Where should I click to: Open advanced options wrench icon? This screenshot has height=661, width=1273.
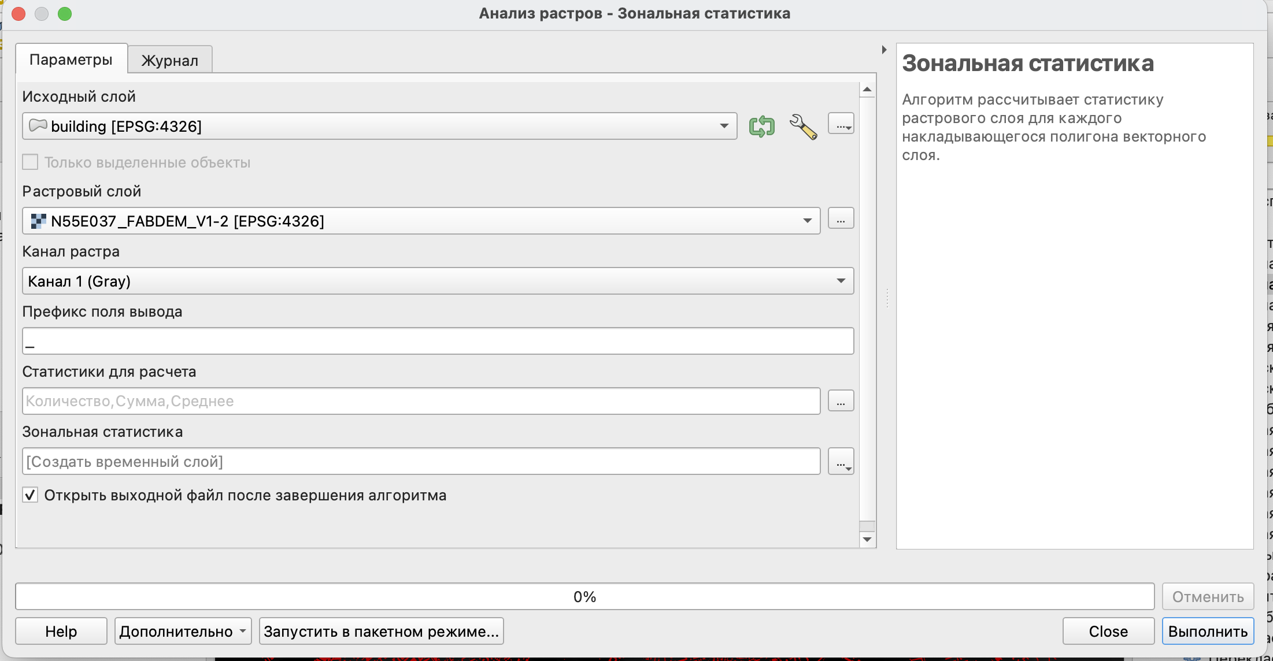coord(803,126)
